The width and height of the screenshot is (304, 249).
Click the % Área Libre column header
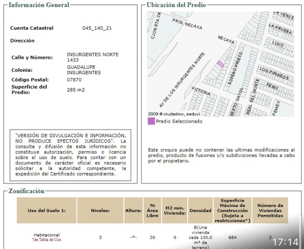click(x=152, y=211)
